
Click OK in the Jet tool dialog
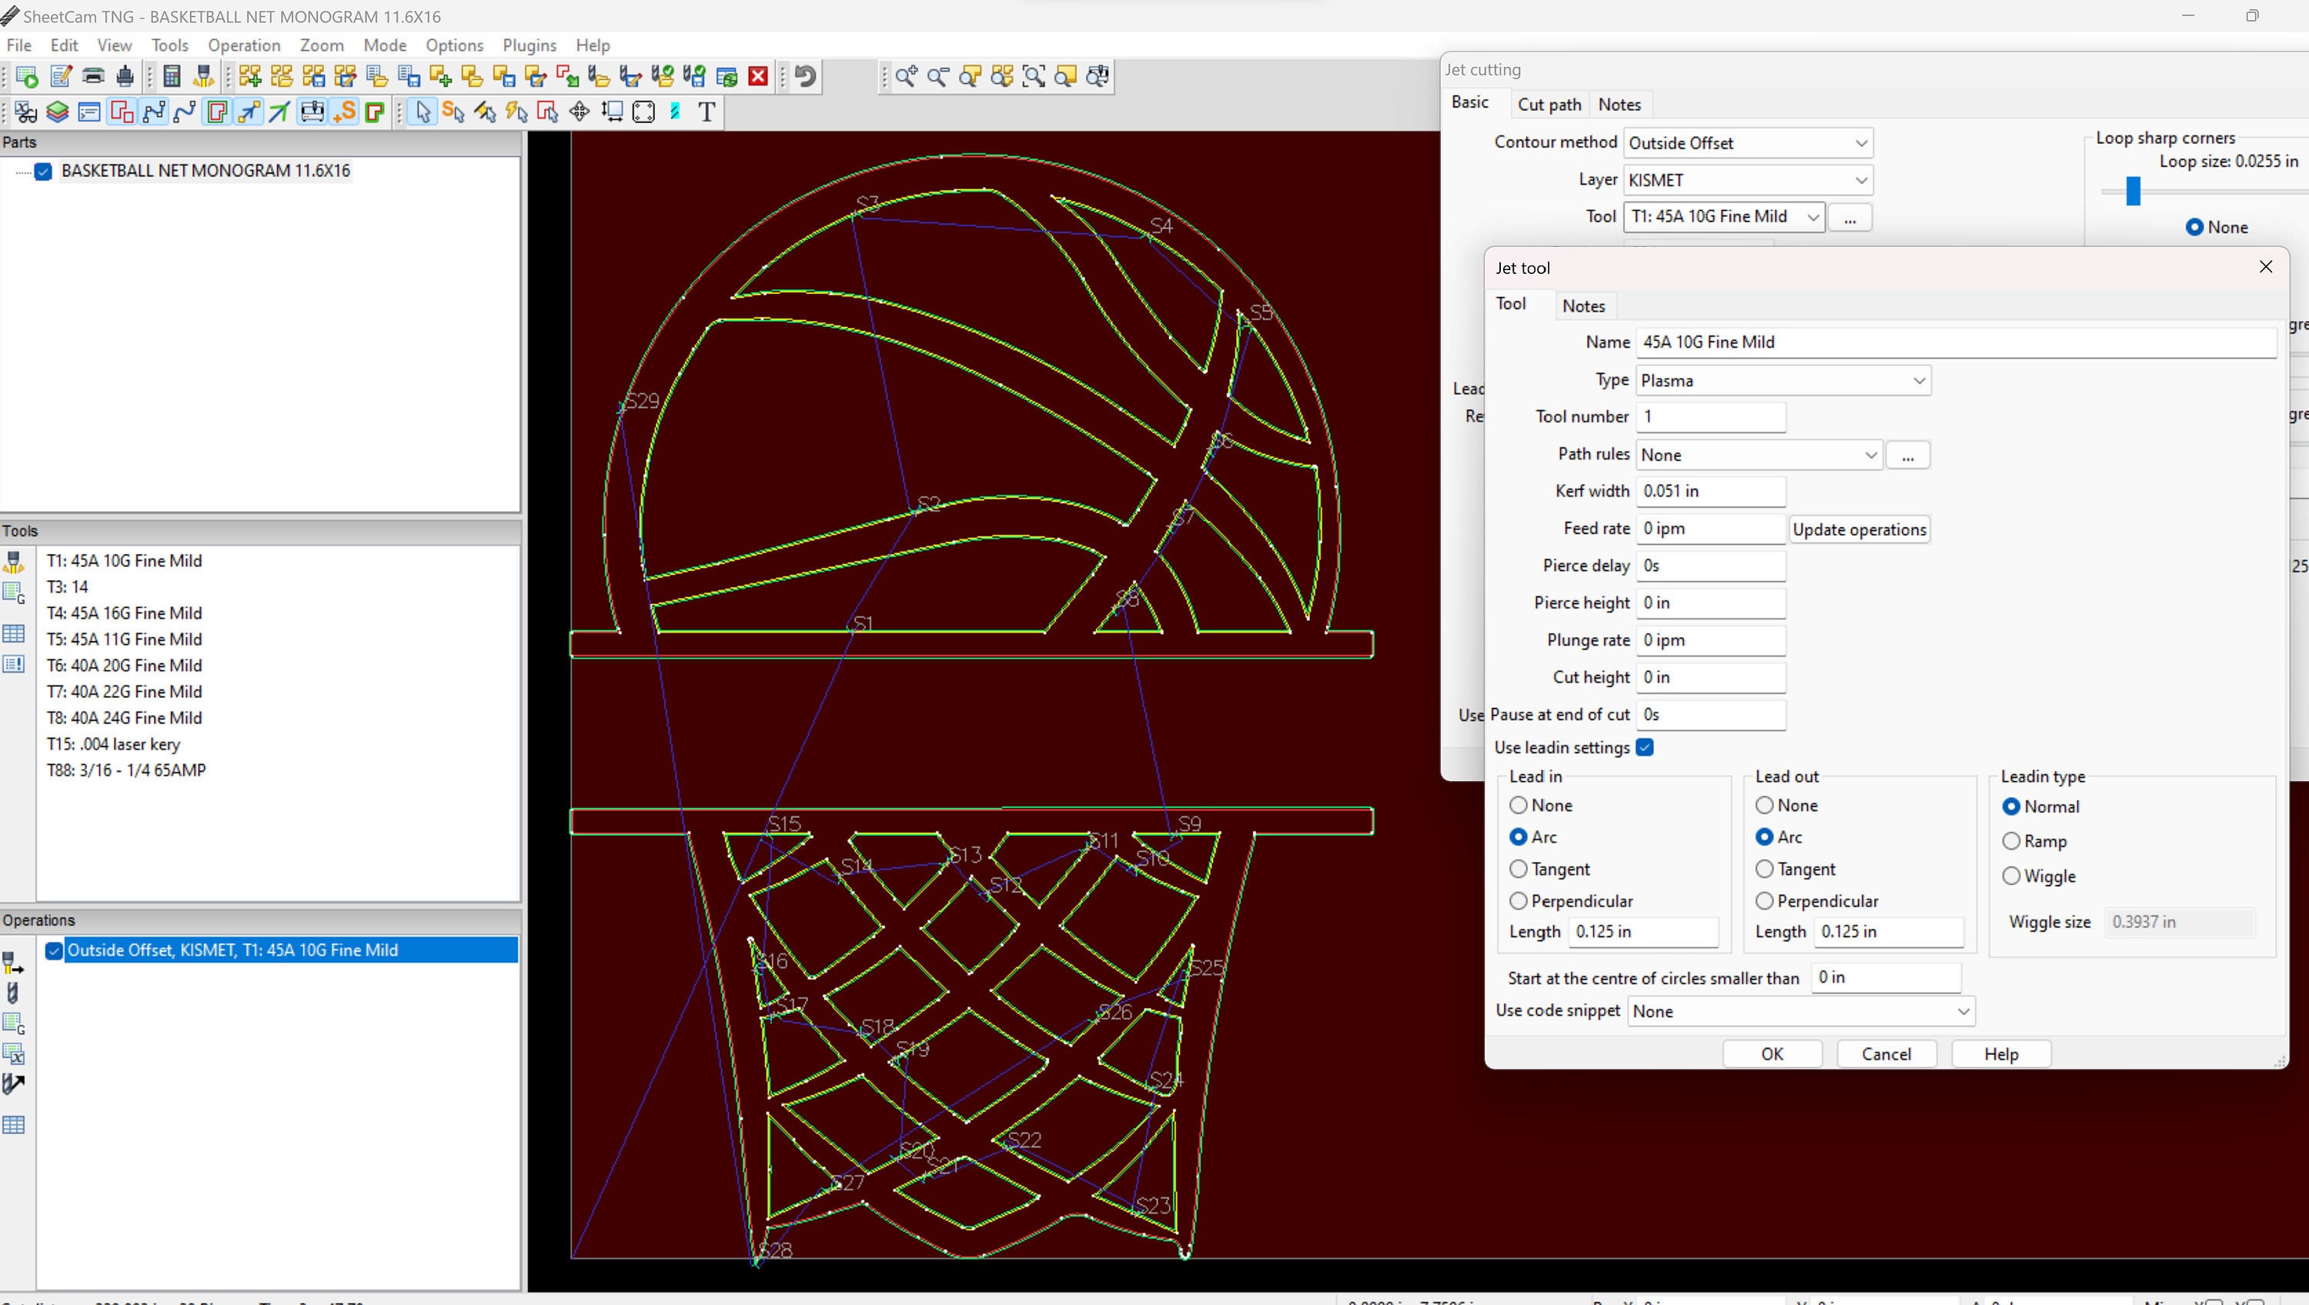tap(1772, 1053)
